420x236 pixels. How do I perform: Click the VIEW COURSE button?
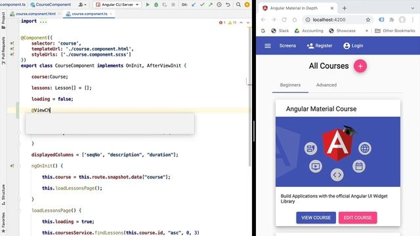coord(316,218)
